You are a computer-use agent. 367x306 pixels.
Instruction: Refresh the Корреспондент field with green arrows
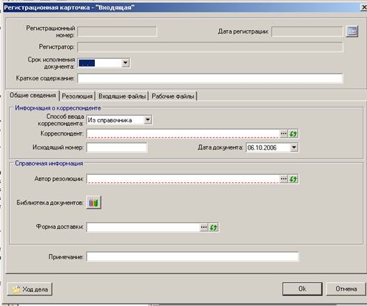pyautogui.click(x=293, y=133)
